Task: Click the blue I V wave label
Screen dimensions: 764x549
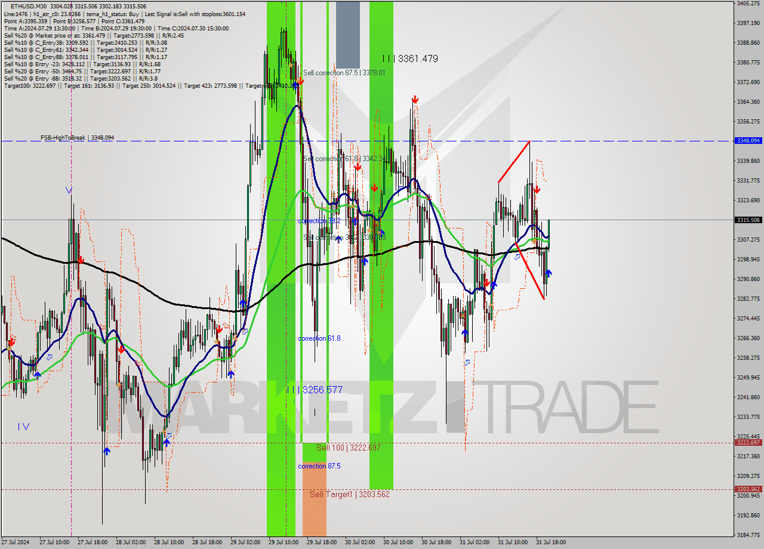Action: tap(23, 426)
